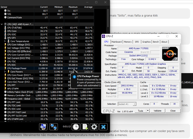Click the Maximum column header
The height and width of the screenshot is (139, 193).
point(71,7)
